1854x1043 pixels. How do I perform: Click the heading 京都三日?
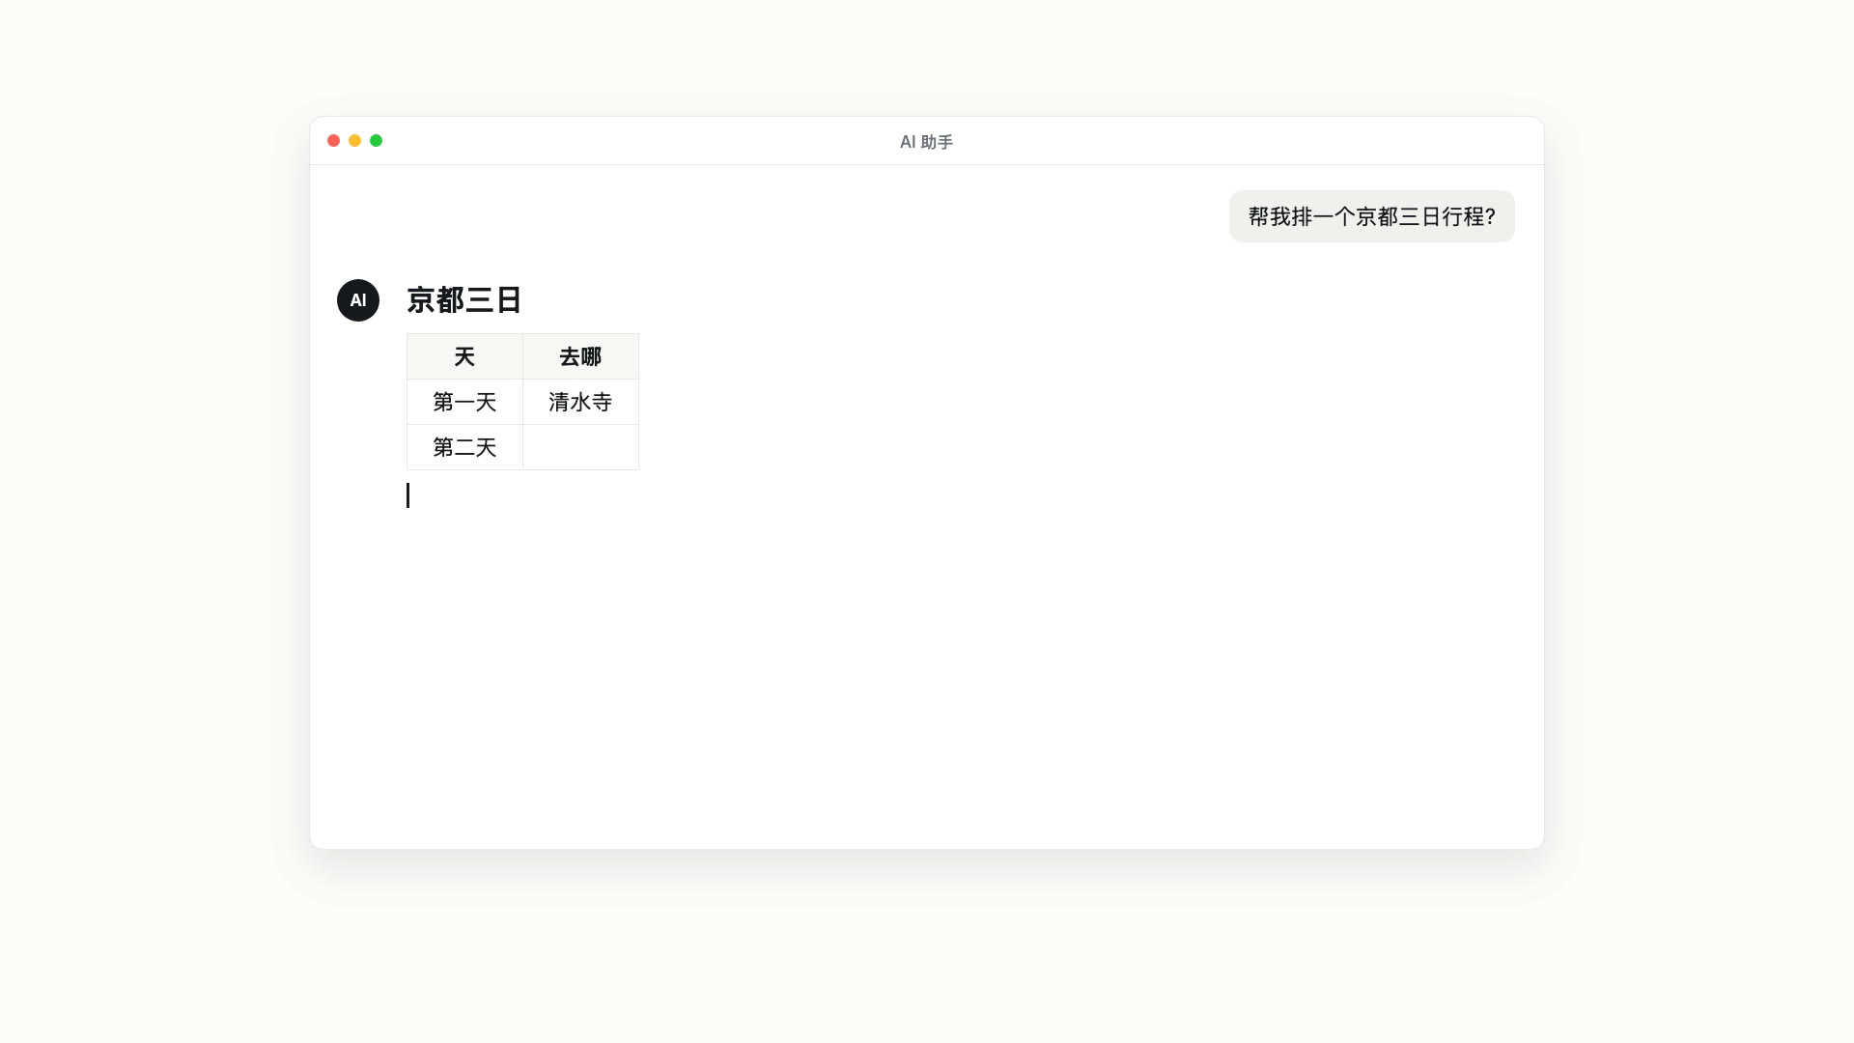point(464,300)
